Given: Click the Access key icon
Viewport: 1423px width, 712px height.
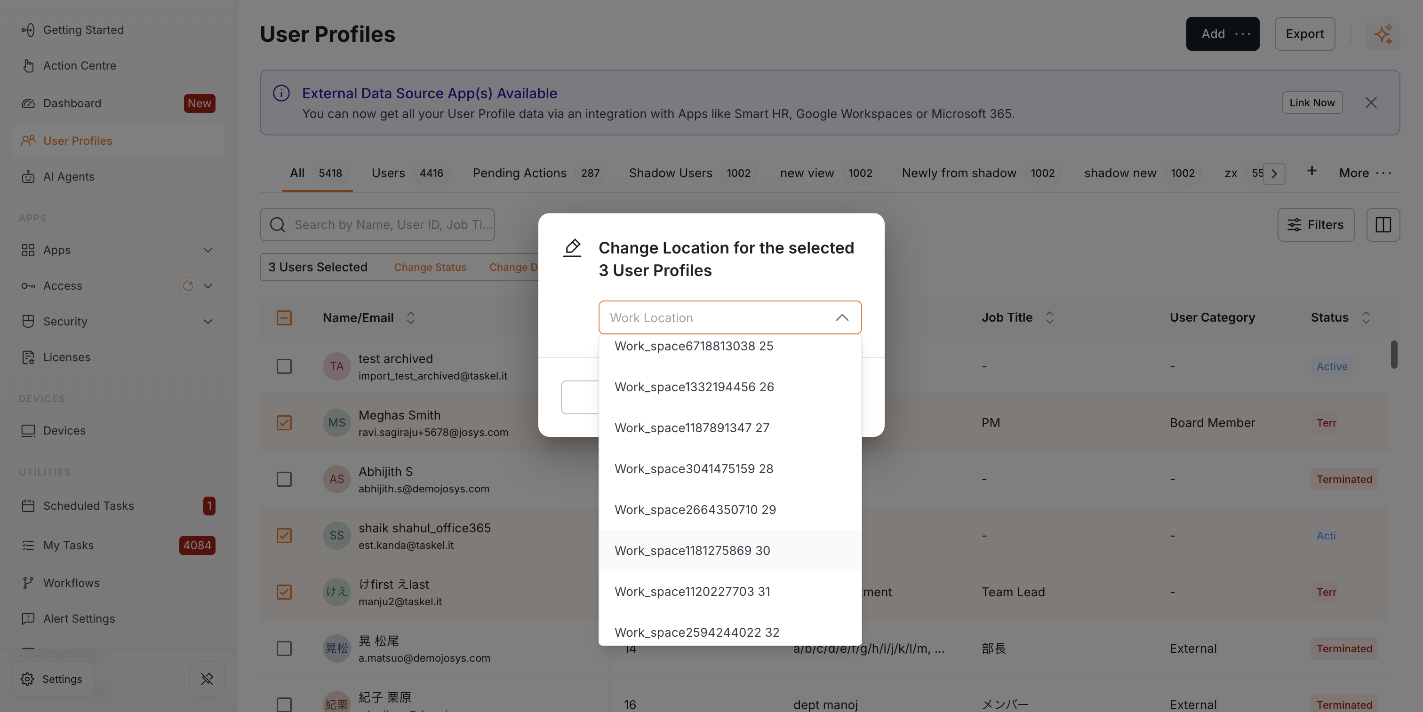Looking at the screenshot, I should [28, 286].
